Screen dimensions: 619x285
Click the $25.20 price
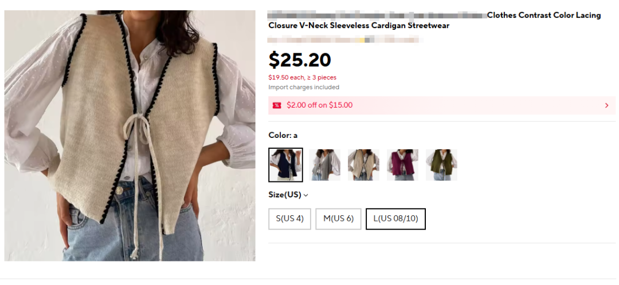[x=300, y=60]
